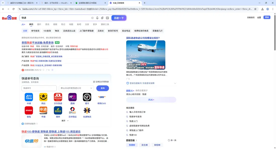Viewport: 276px width, 149px height.
Task: Click the 快递单号 tracking number input field
Action: (39, 88)
